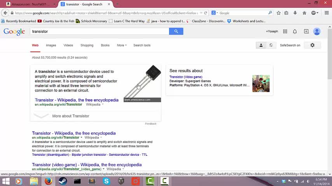
Task: Open the Google account avatar
Action: pyautogui.click(x=317, y=31)
